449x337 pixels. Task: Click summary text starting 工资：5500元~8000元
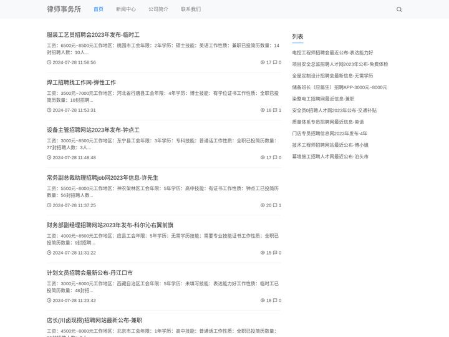163,192
